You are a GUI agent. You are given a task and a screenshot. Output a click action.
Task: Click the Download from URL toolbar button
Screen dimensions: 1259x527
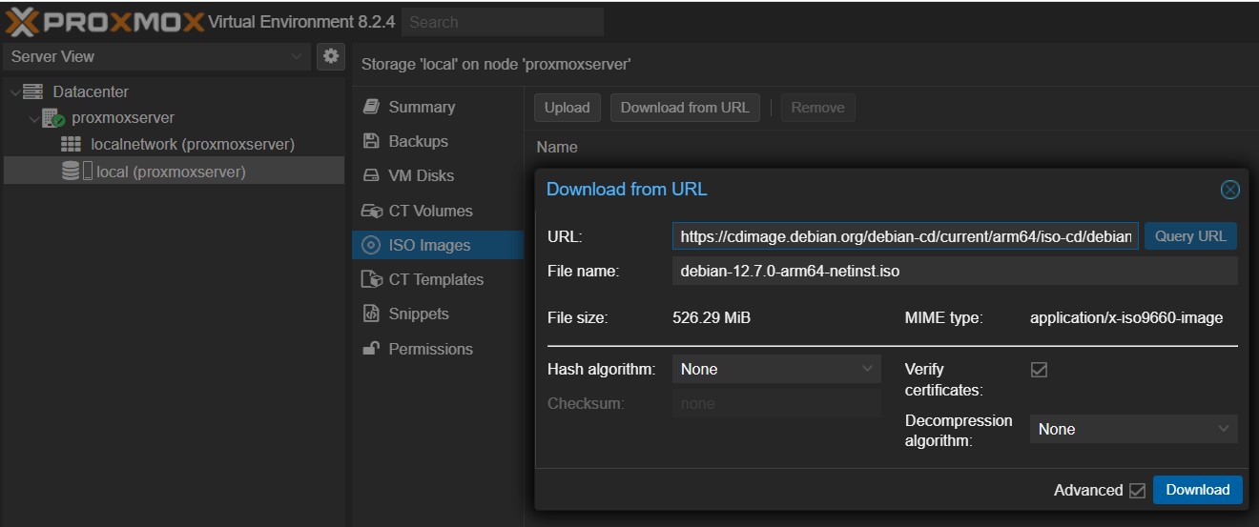(685, 108)
